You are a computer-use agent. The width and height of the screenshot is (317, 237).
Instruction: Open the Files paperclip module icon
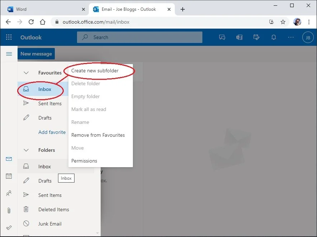pyautogui.click(x=9, y=211)
